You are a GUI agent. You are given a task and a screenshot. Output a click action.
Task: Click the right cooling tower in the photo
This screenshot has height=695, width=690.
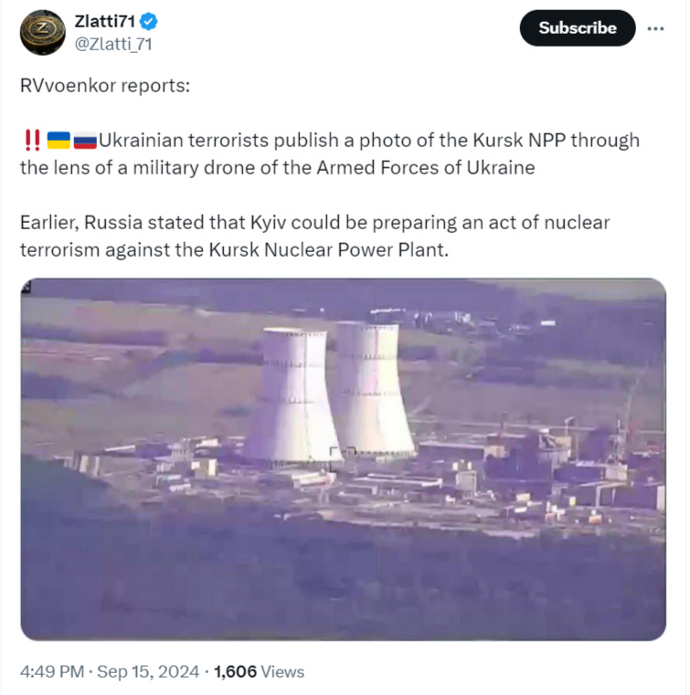tap(372, 389)
